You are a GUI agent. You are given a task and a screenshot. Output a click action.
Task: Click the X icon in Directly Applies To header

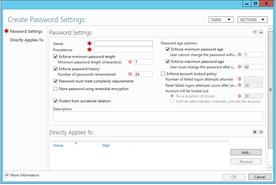point(255,132)
